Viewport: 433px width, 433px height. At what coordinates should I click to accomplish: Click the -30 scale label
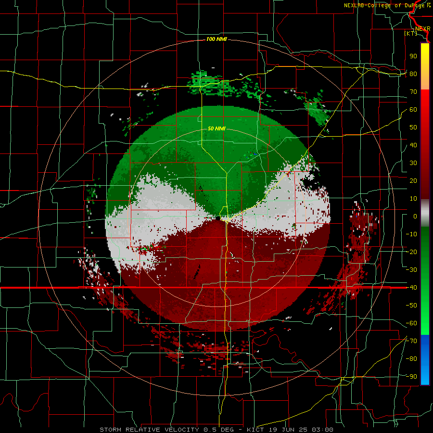411,270
